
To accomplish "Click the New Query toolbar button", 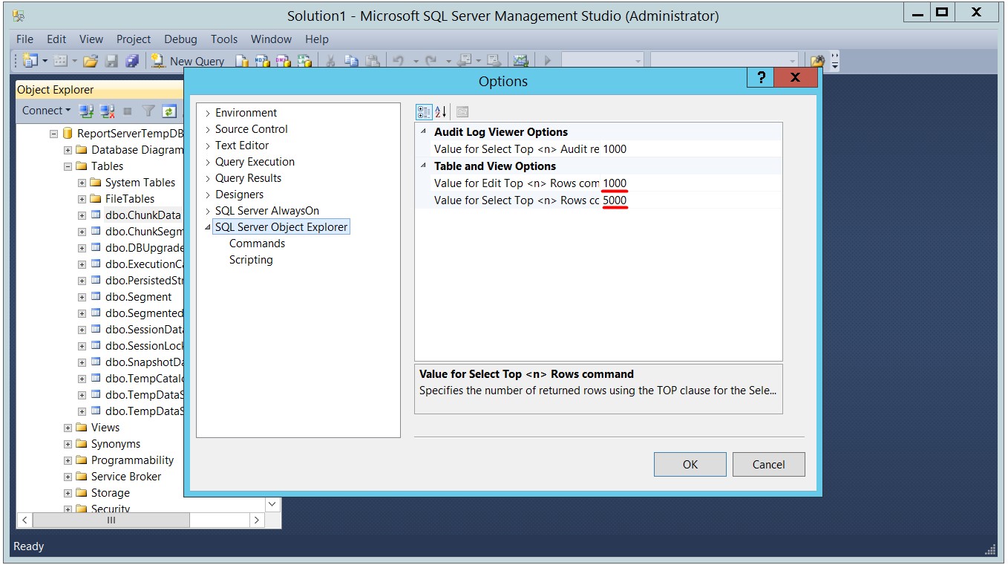I will [187, 61].
